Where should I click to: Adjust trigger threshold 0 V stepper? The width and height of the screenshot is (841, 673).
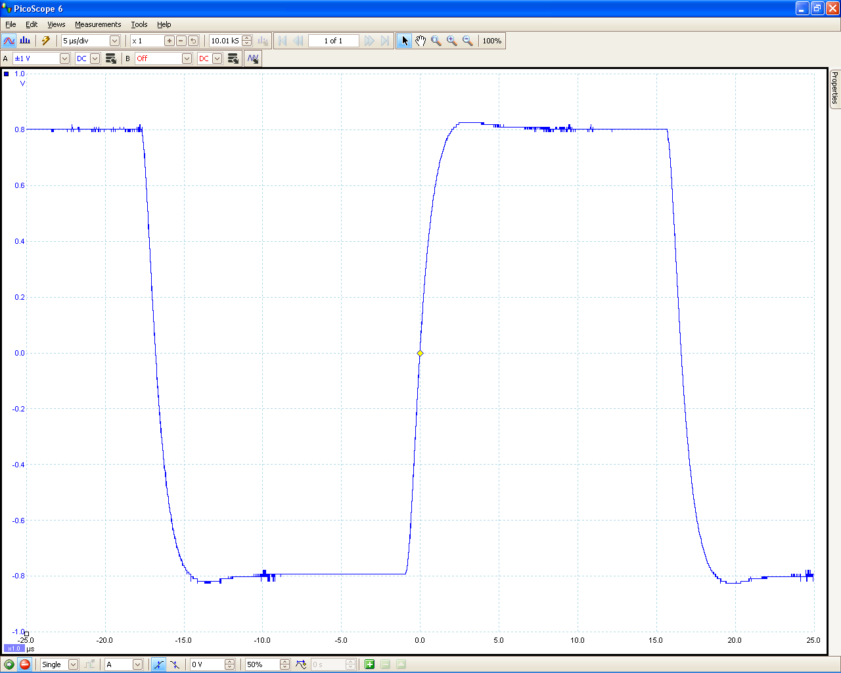(x=229, y=664)
